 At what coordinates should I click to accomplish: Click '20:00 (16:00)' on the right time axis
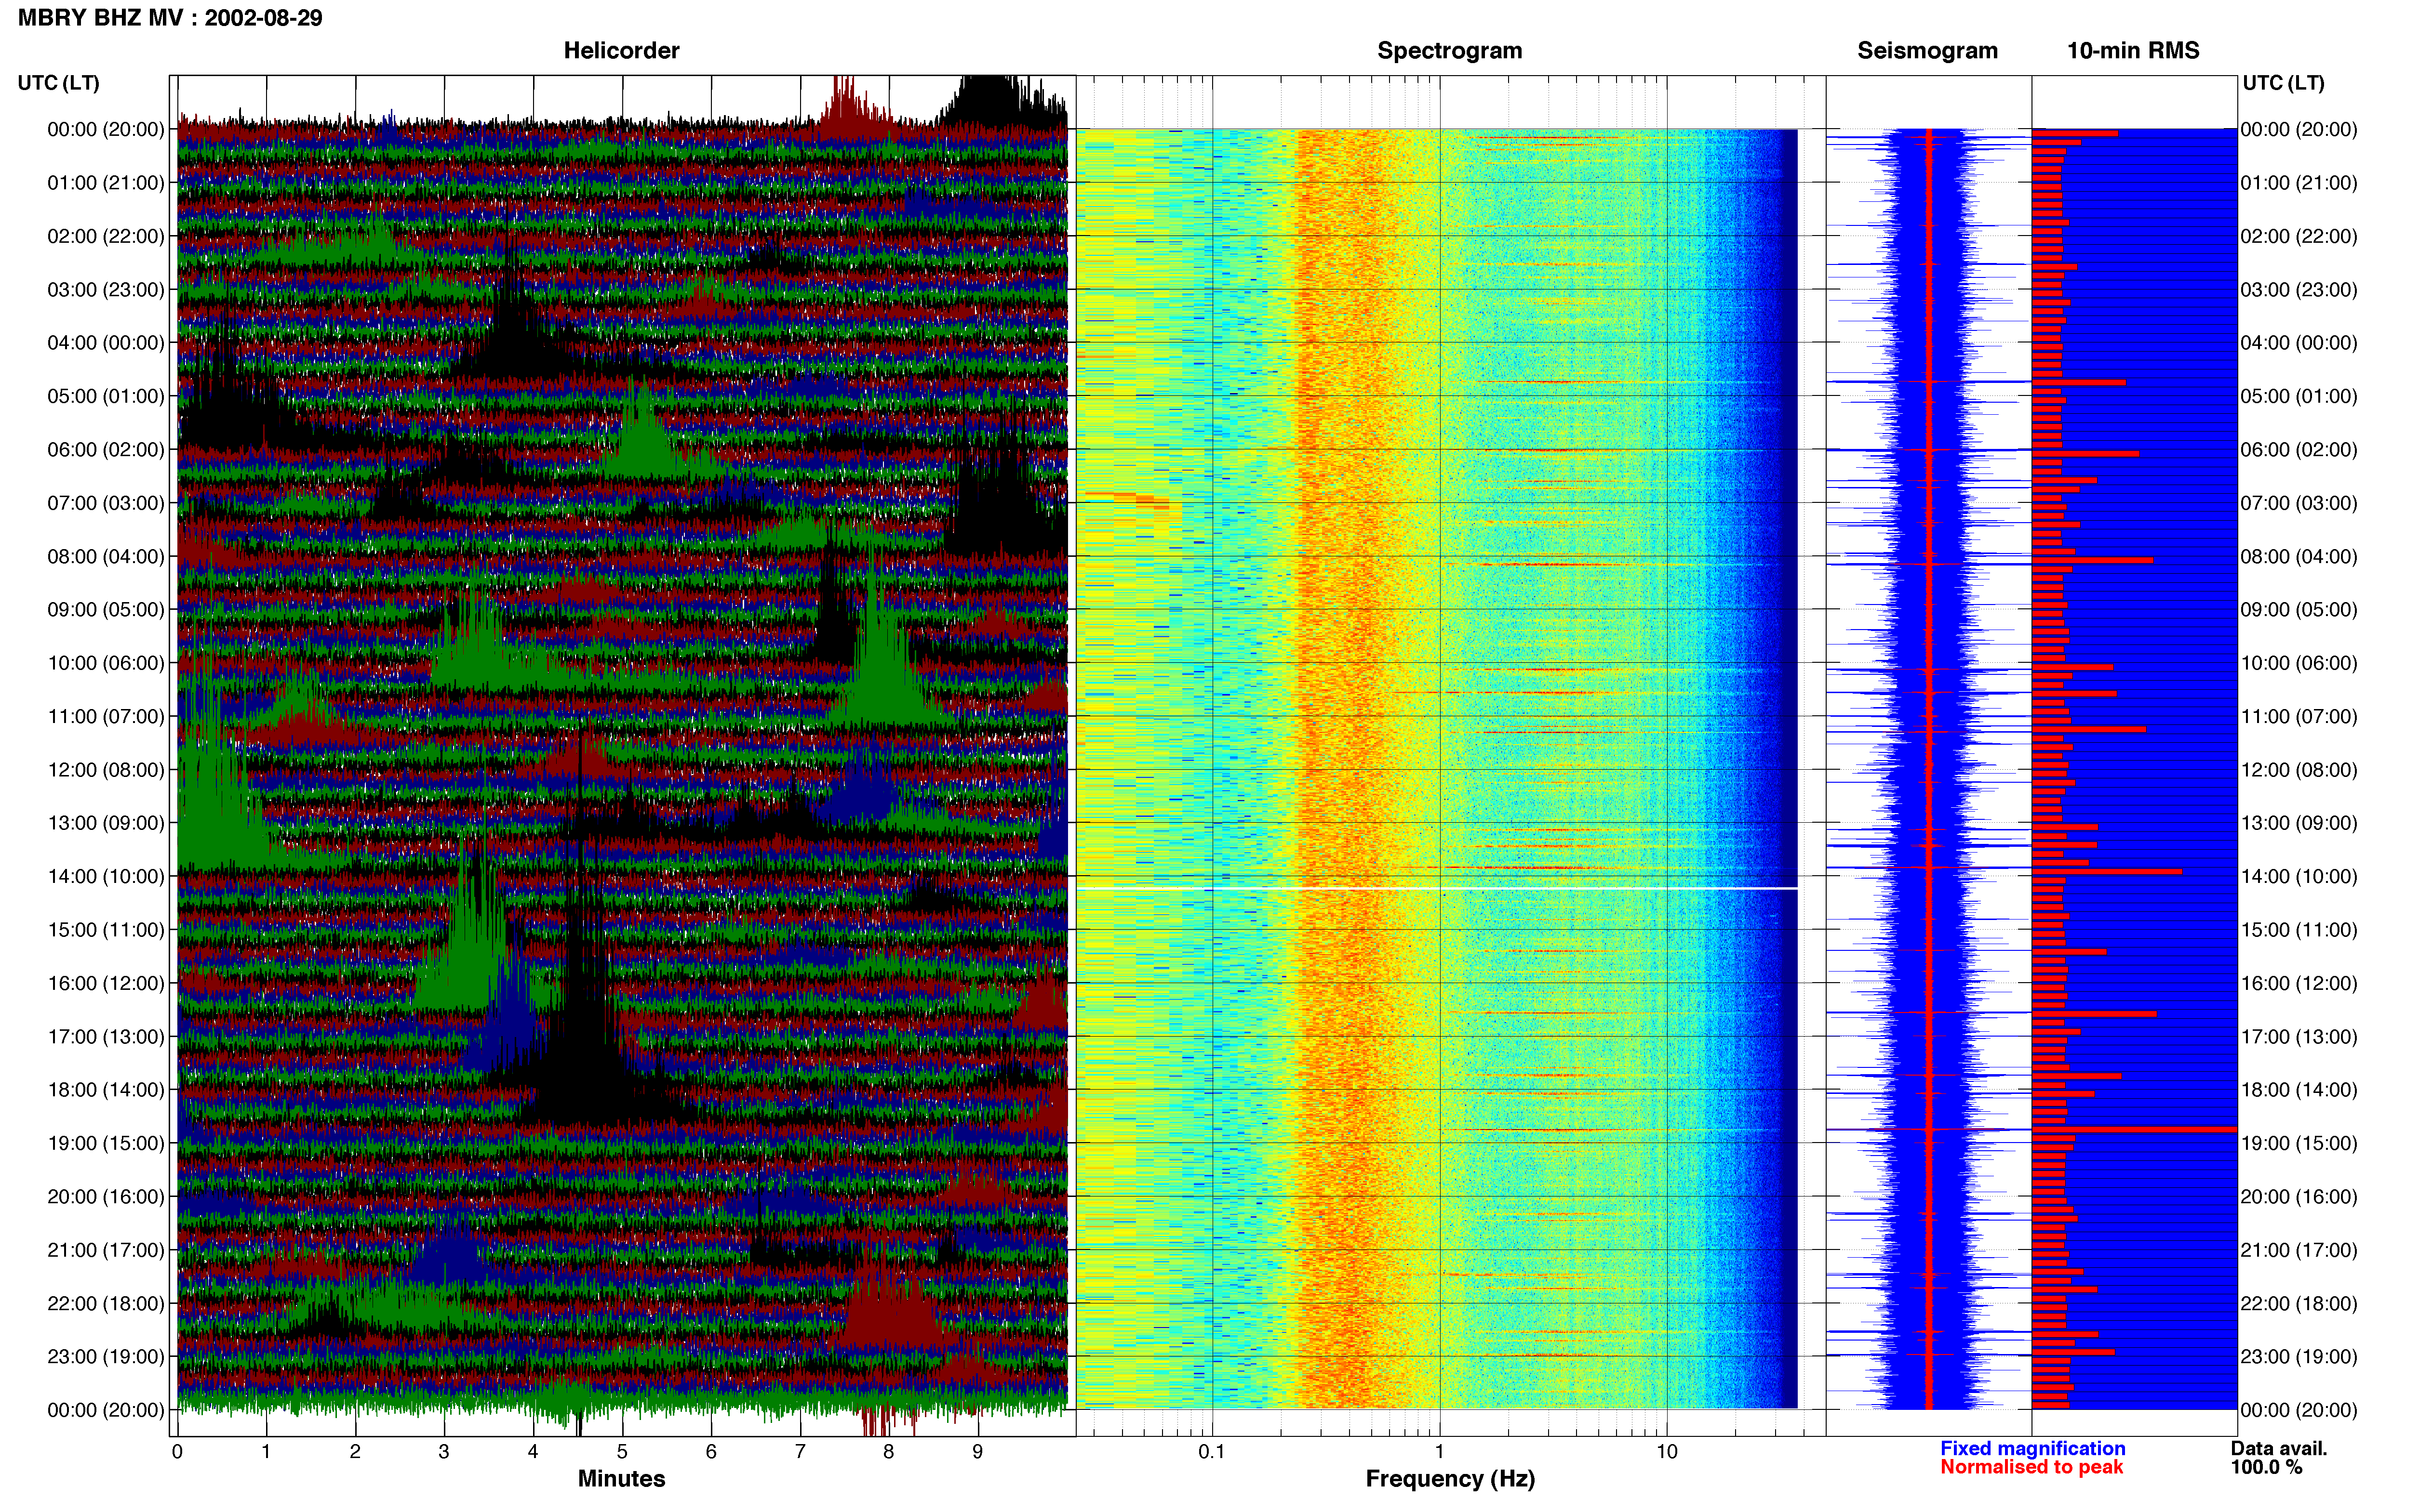(2299, 1196)
